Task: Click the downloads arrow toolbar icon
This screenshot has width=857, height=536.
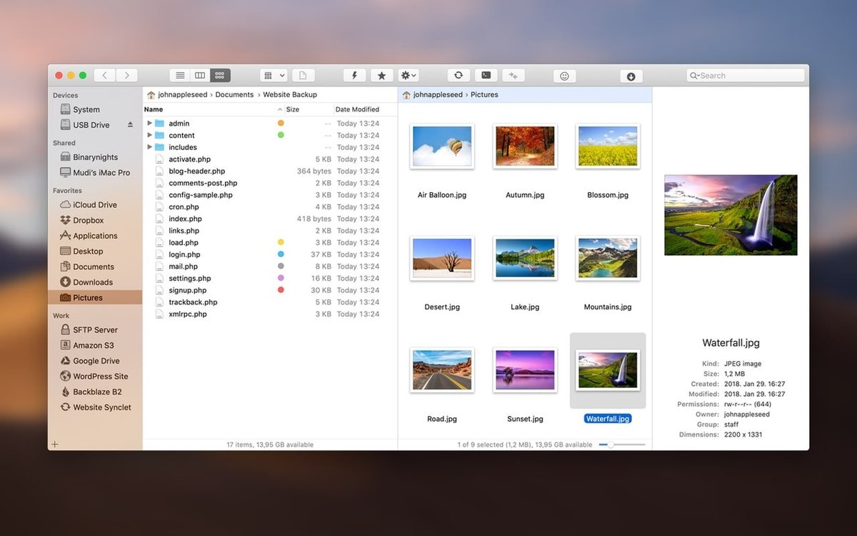Action: pyautogui.click(x=631, y=76)
